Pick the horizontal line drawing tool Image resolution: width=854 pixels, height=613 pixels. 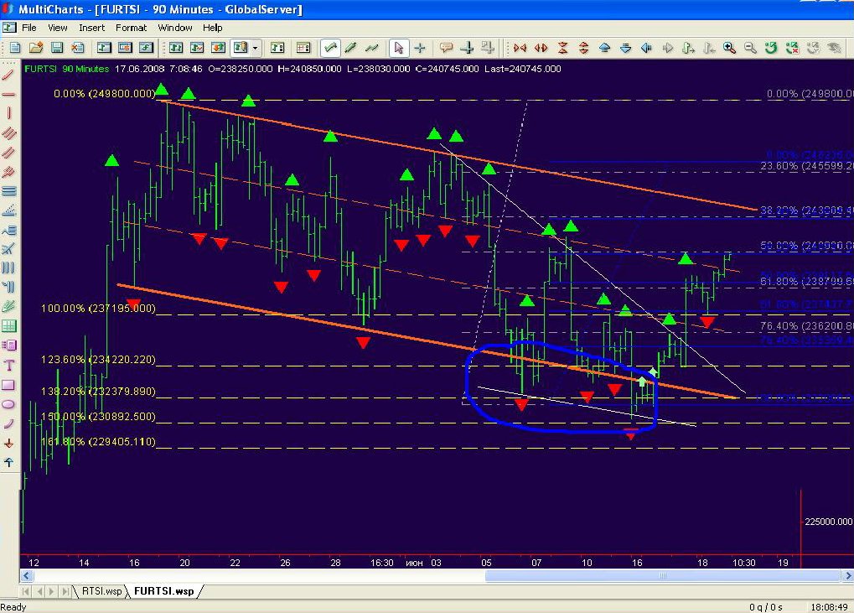9,94
